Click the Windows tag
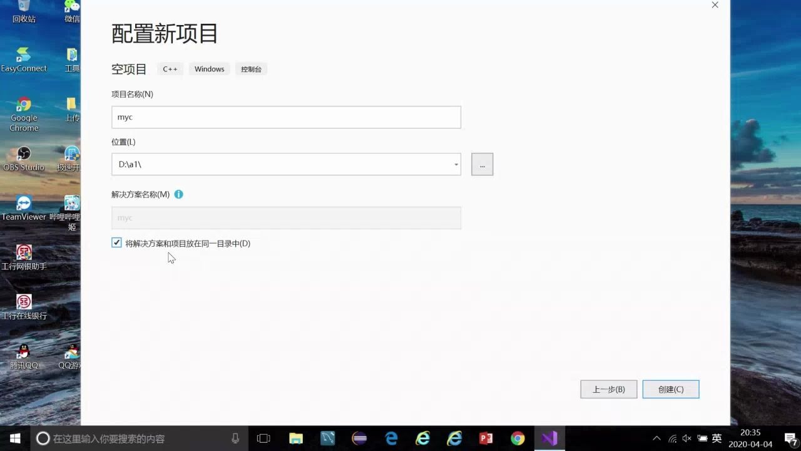The height and width of the screenshot is (451, 801). pos(209,69)
